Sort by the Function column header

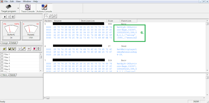coord(129,21)
